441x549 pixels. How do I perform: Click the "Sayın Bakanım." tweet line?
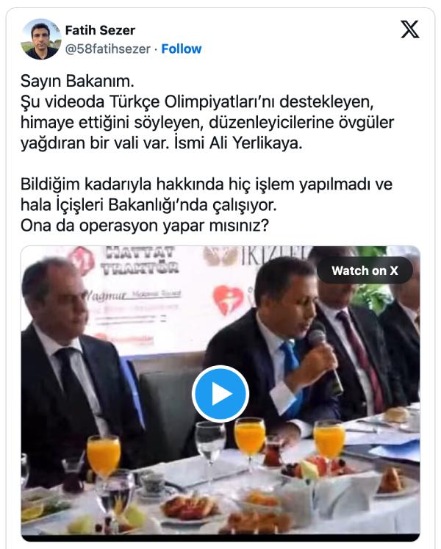click(x=77, y=82)
